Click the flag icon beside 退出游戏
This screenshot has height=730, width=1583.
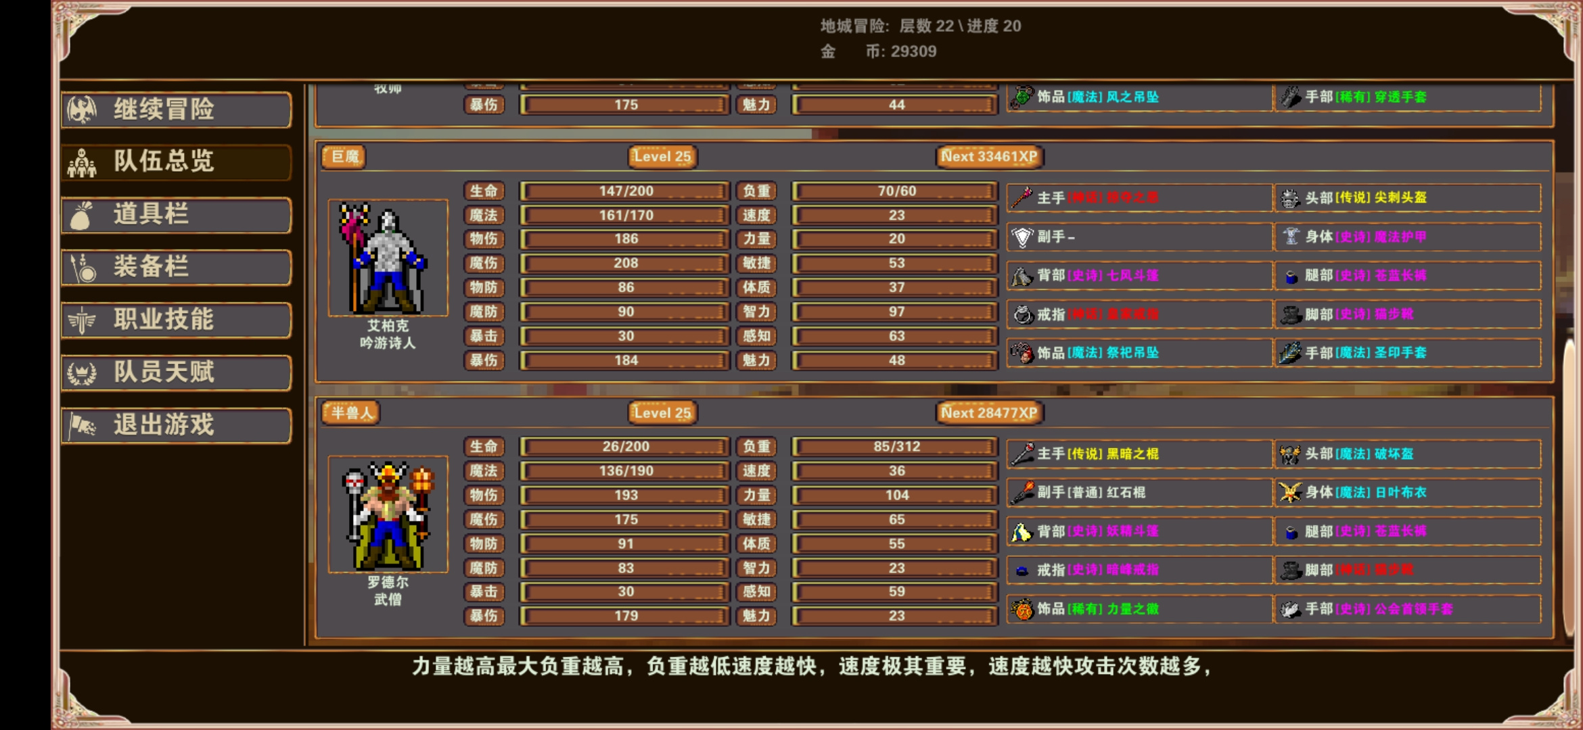[83, 425]
